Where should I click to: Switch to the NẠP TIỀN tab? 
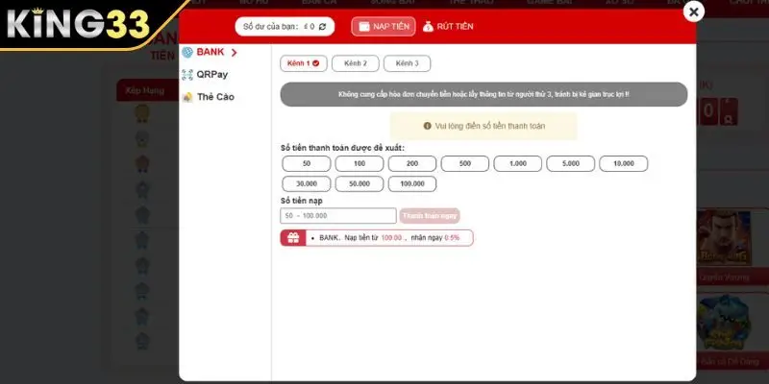(384, 27)
